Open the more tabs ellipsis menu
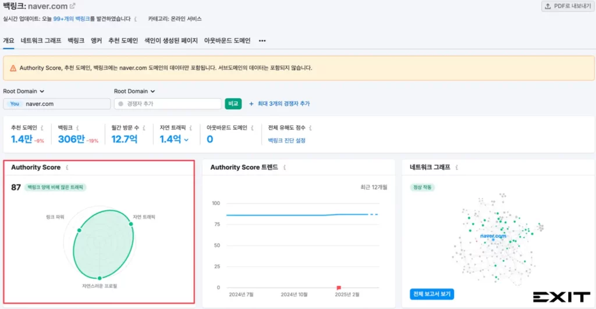The width and height of the screenshot is (596, 309). coord(262,41)
